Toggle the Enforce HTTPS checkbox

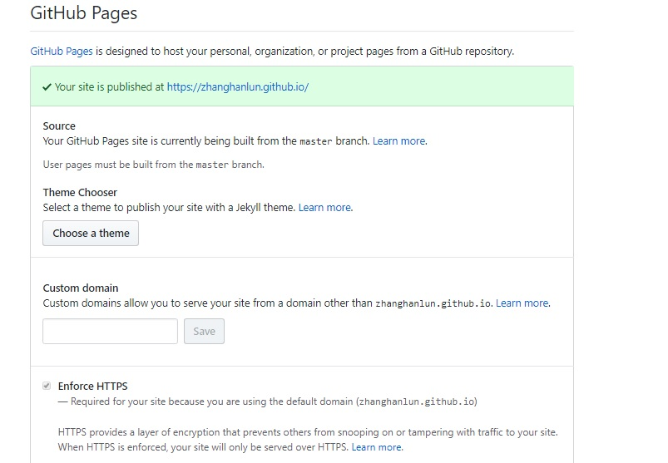click(x=47, y=386)
